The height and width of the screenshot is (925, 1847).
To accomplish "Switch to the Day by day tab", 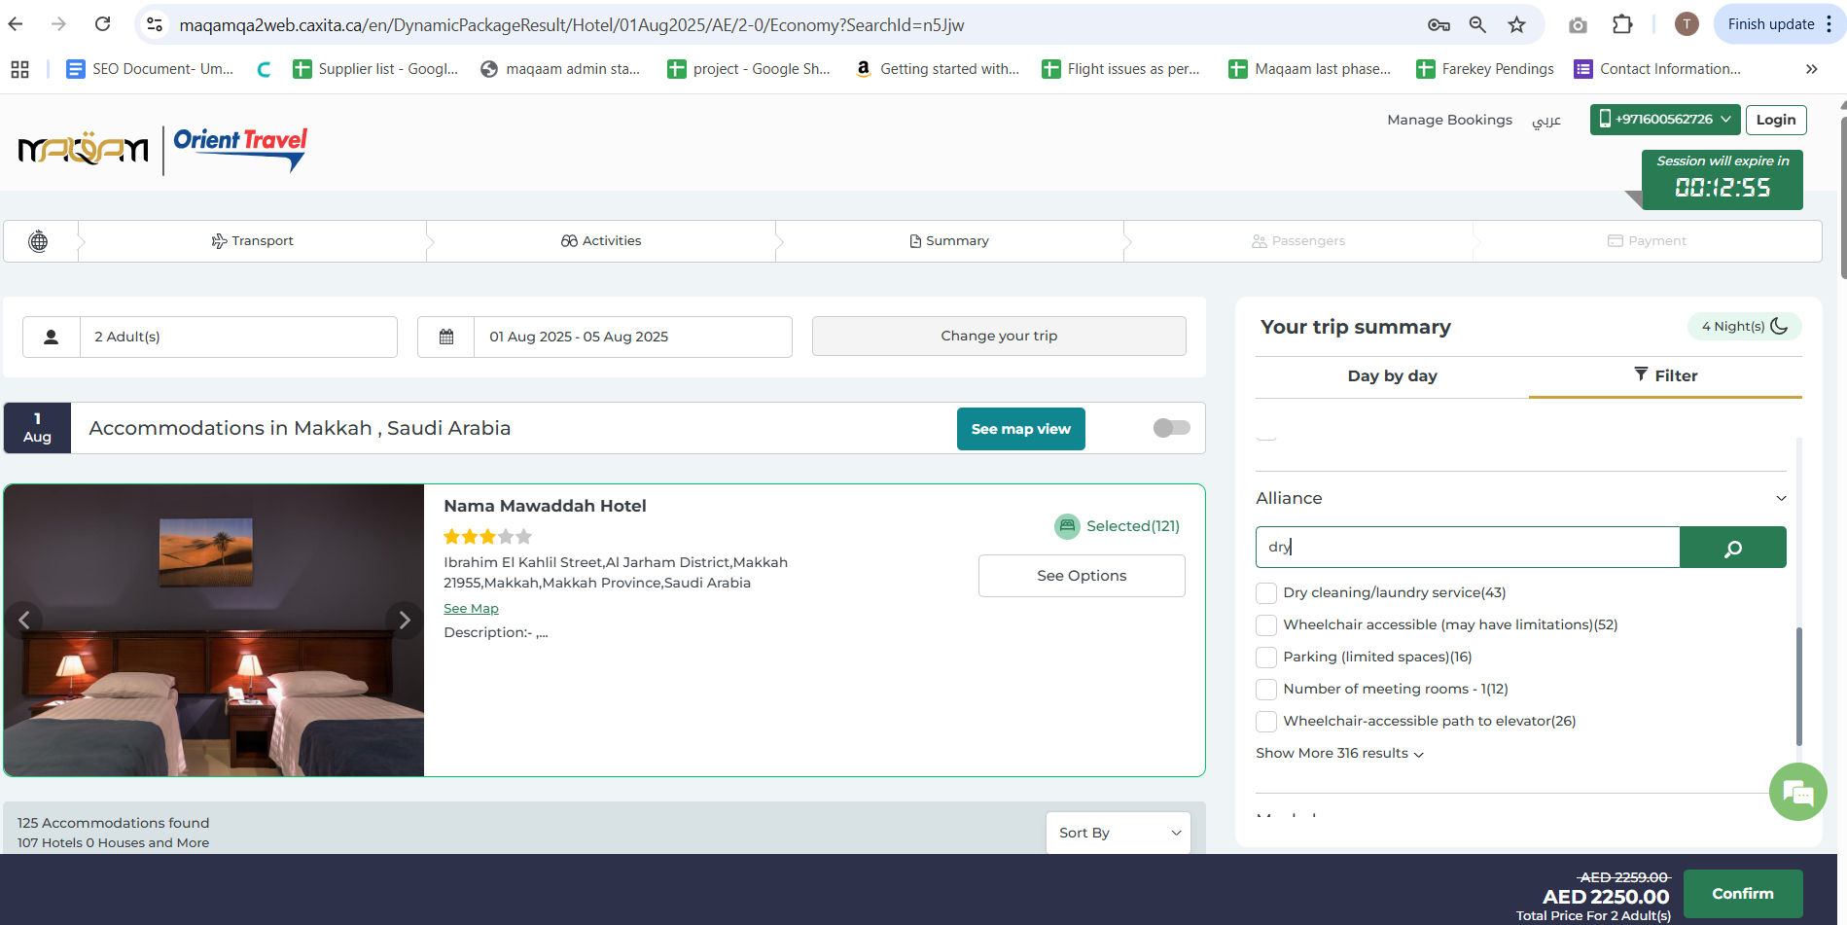I will pyautogui.click(x=1392, y=376).
